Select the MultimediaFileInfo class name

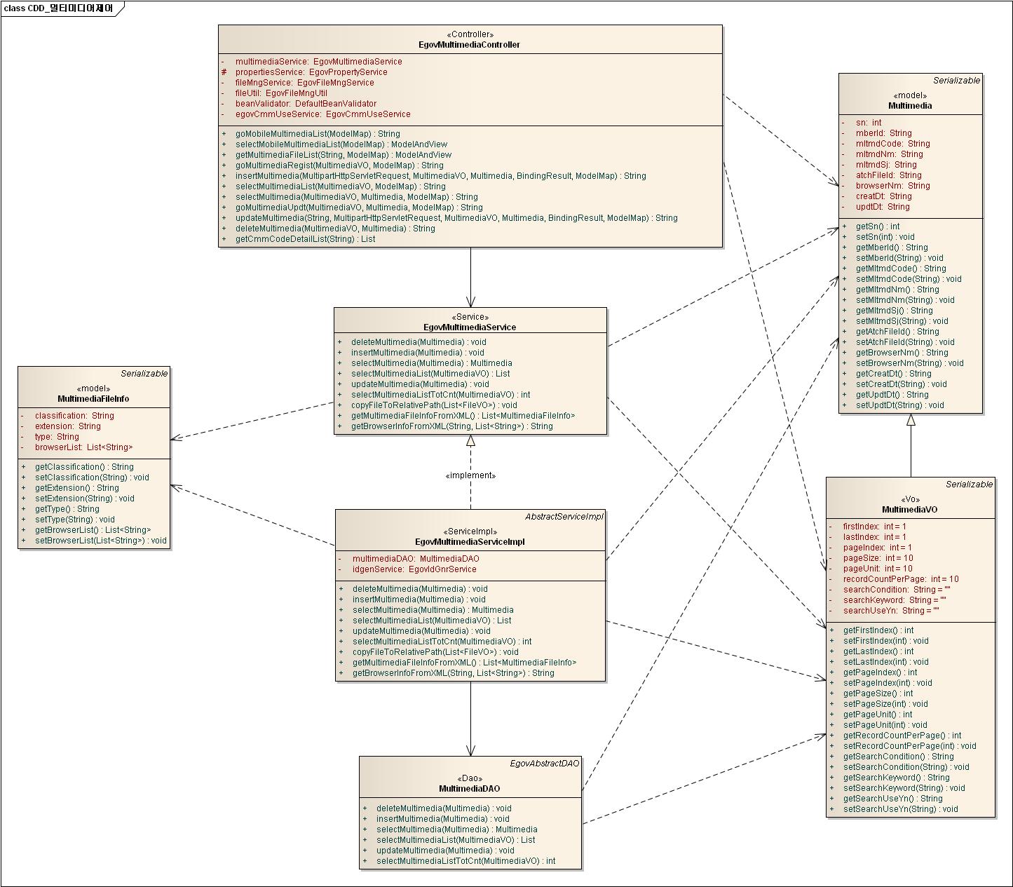click(x=93, y=399)
